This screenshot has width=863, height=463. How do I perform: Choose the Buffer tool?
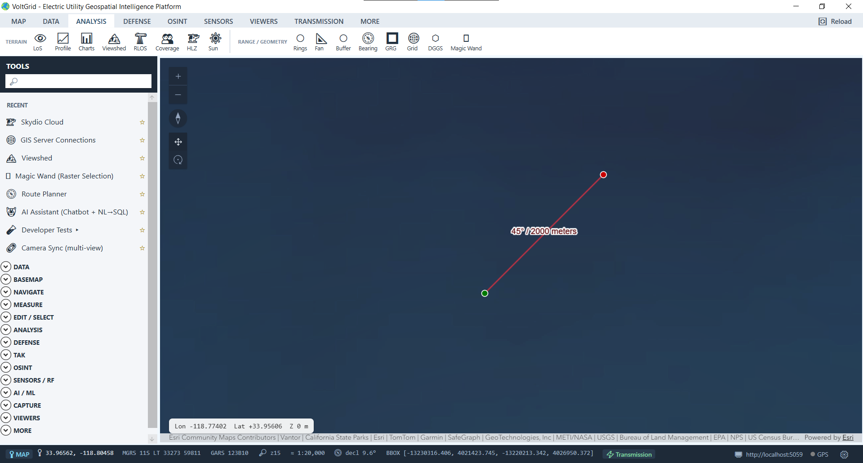click(343, 42)
